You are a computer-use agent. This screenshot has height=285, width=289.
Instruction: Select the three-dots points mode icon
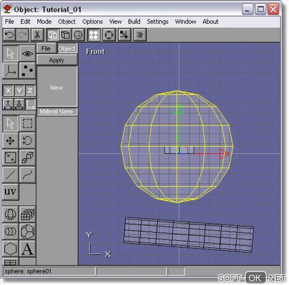click(27, 71)
